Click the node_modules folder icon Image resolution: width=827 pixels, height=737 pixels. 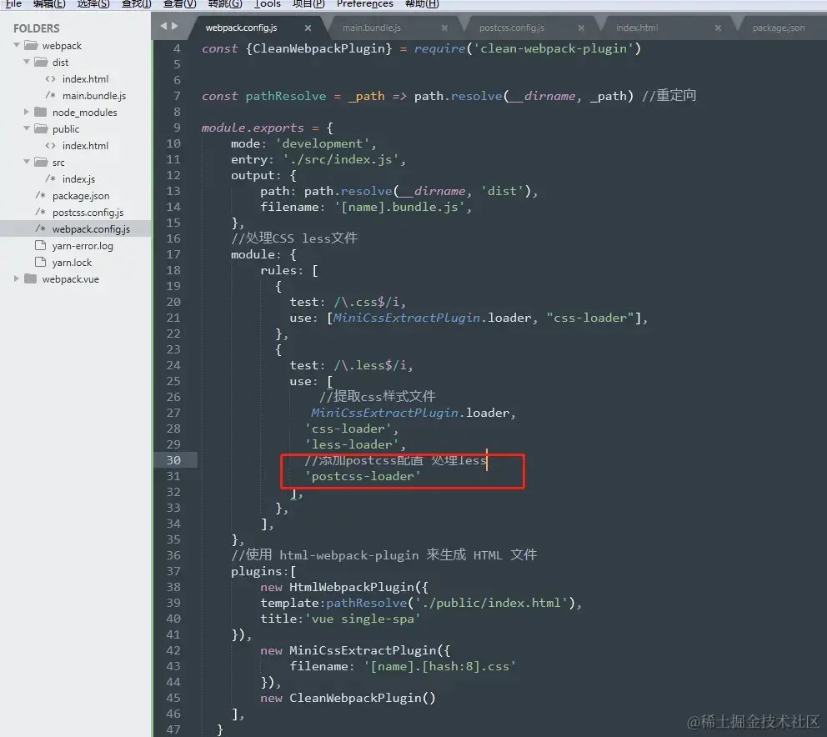coord(41,112)
